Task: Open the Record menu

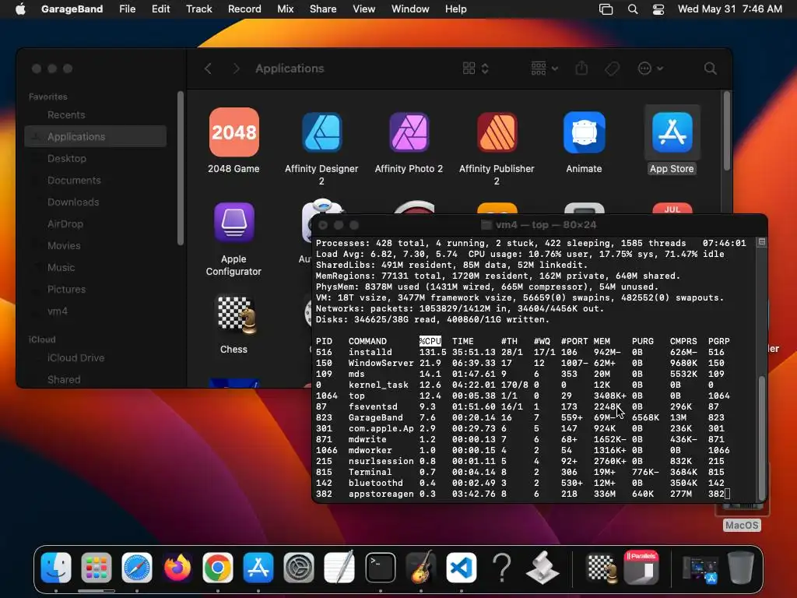Action: pos(244,9)
